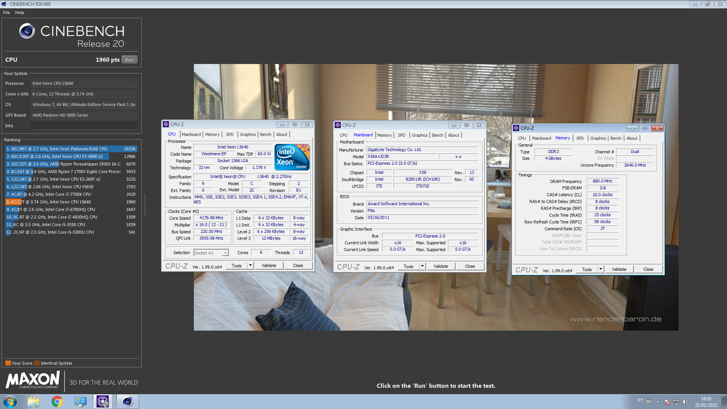Open the Help menu in Cinebench

(20, 12)
